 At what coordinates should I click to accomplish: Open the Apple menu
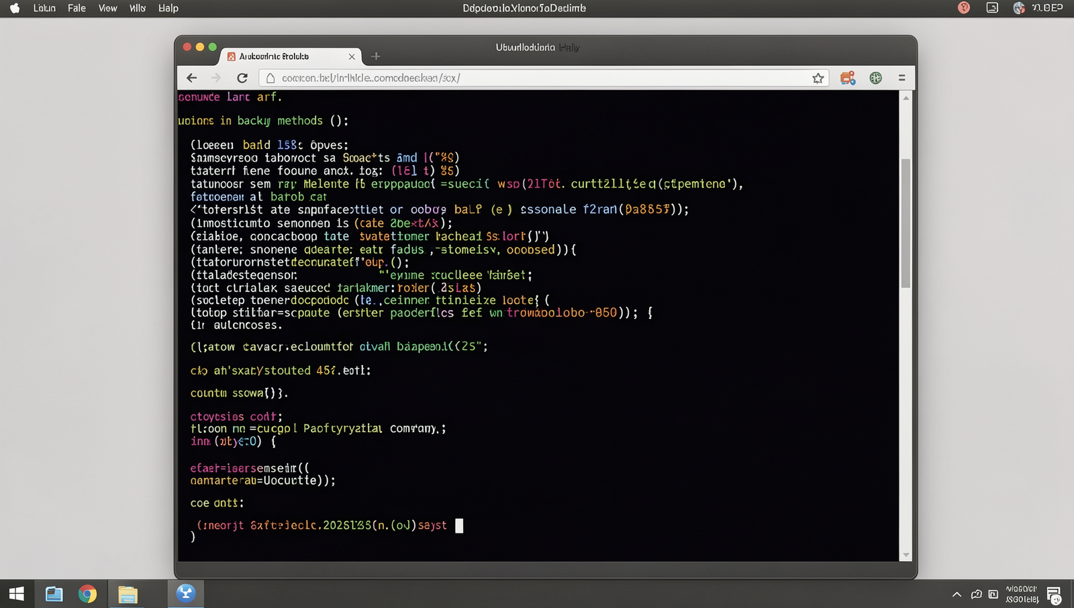15,8
